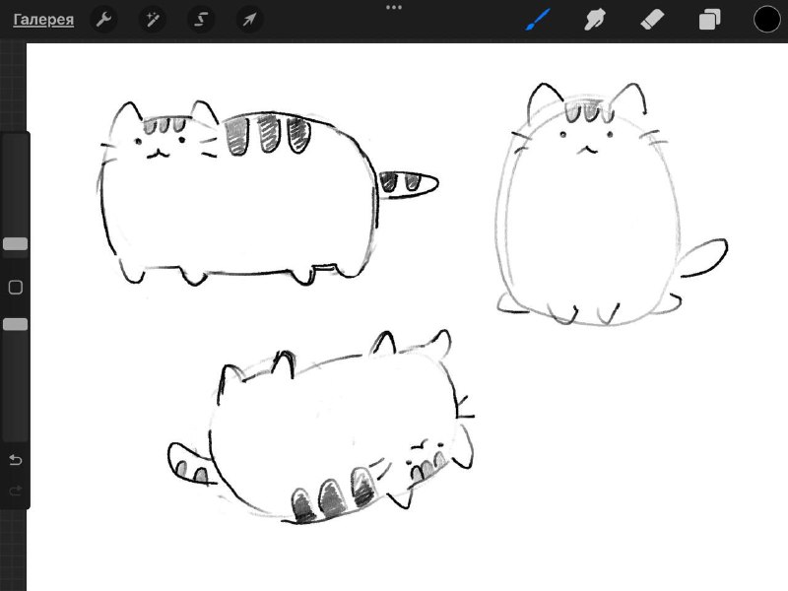Undo the last action with sidebar arrow

coord(16,460)
